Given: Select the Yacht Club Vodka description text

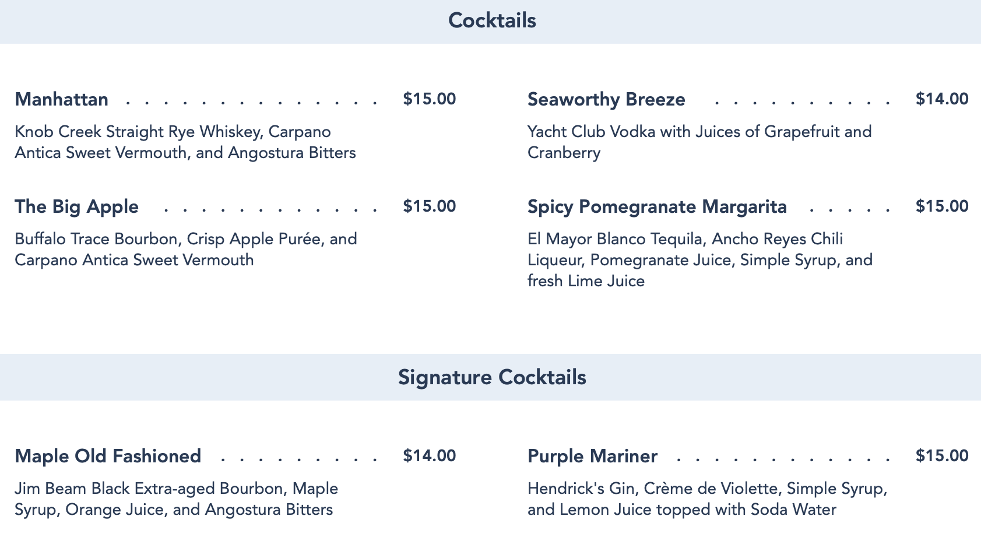Looking at the screenshot, I should point(699,142).
